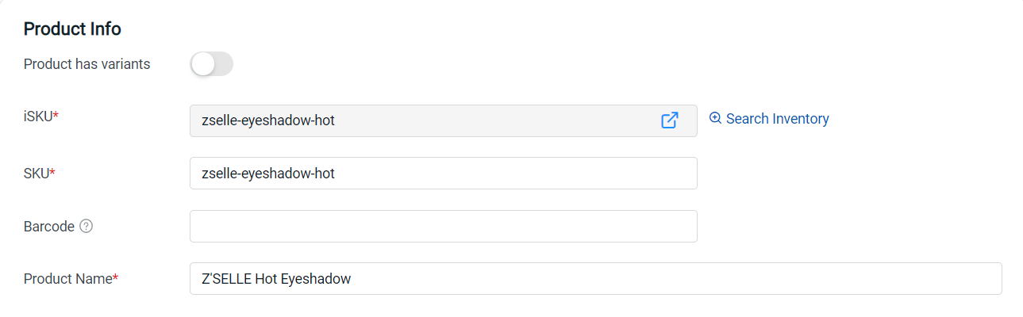Image resolution: width=1023 pixels, height=317 pixels.
Task: Open the Search Inventory link
Action: [x=777, y=119]
